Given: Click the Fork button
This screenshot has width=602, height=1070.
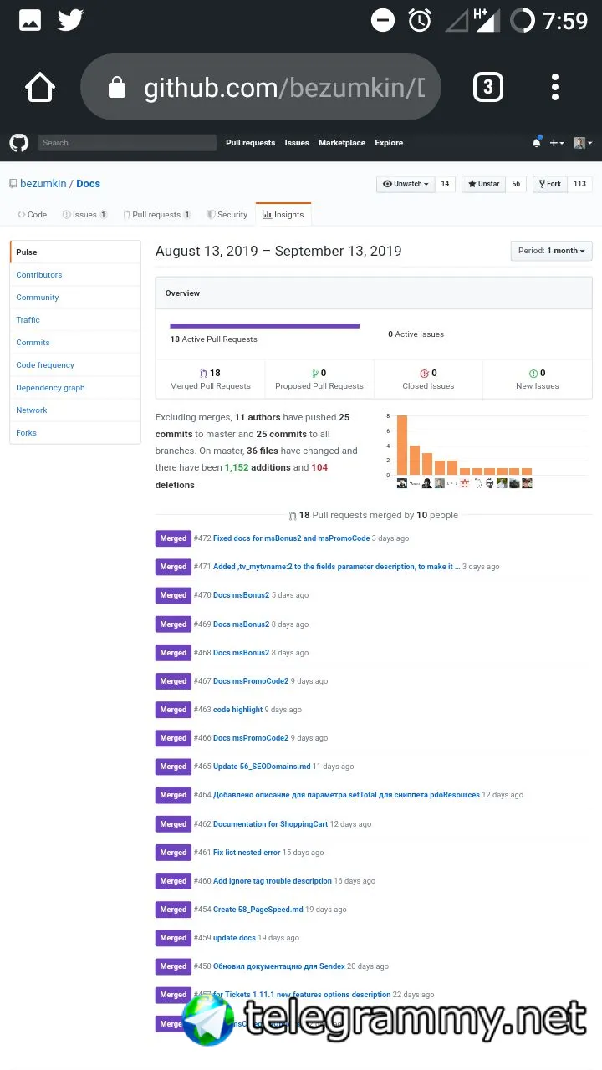Looking at the screenshot, I should click(x=549, y=184).
